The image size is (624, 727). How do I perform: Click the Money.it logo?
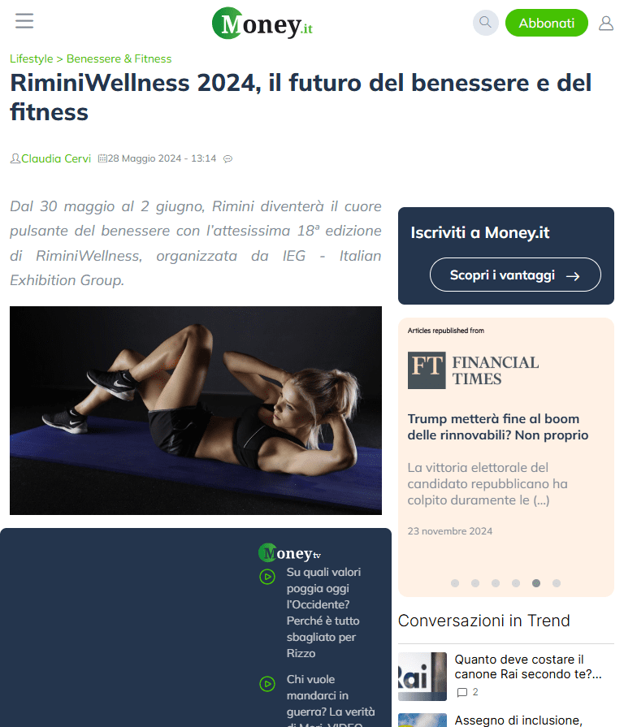click(x=262, y=24)
